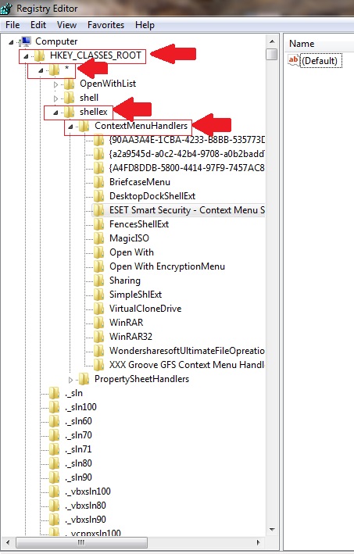354x554 pixels.
Task: Collapse the HKEY_CLASSES_ROOT node
Action: click(26, 55)
